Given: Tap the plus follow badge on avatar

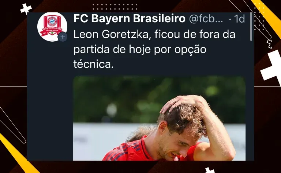Looking at the screenshot, I should pos(63,37).
